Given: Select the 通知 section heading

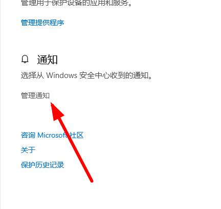Looking at the screenshot, I should click(x=48, y=60).
